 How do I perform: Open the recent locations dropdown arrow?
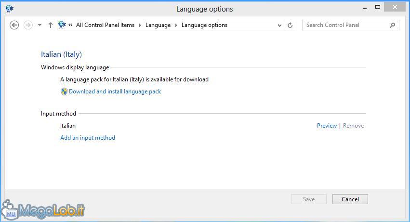(40, 25)
